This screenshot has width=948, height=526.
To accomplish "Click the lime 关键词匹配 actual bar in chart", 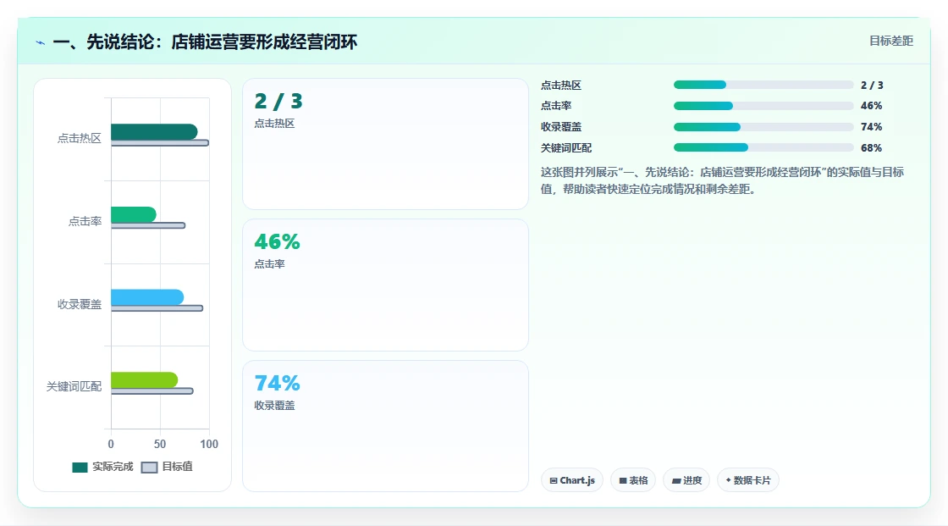I will click(x=145, y=379).
